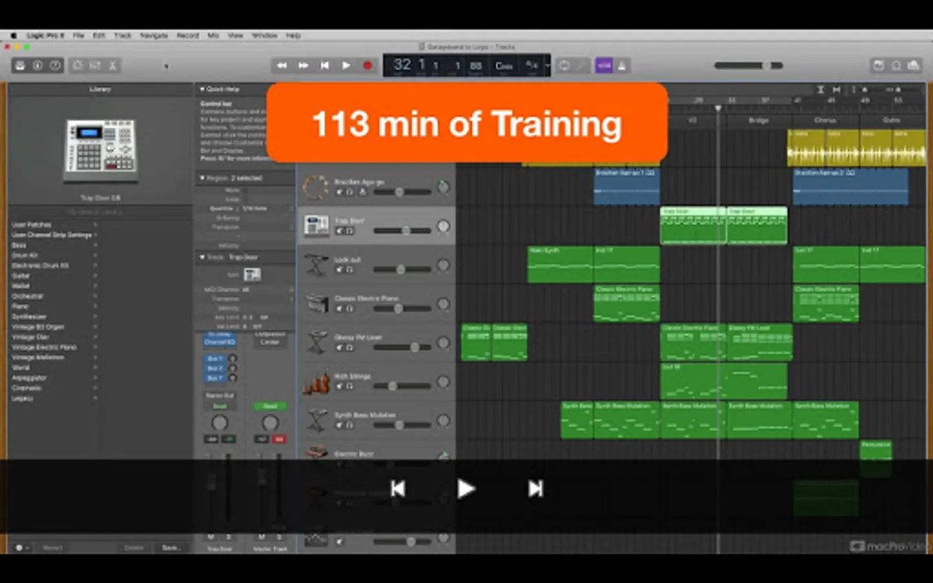
Task: Collapse the Region inspector disclosure triangle
Action: 202,177
